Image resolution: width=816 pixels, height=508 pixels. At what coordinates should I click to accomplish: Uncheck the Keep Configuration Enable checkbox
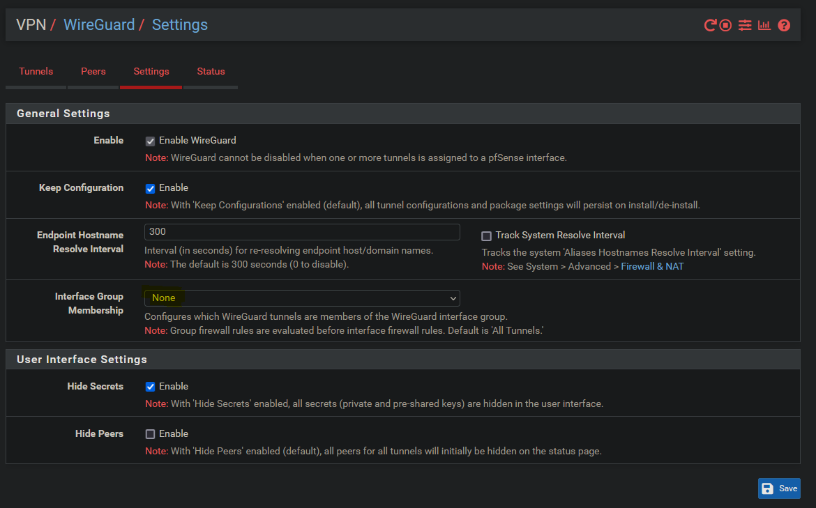click(151, 188)
